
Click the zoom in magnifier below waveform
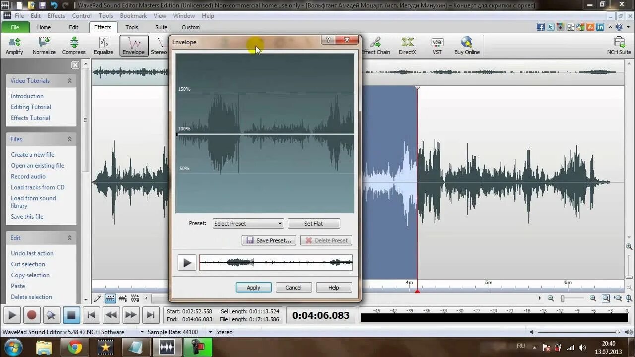[593, 298]
